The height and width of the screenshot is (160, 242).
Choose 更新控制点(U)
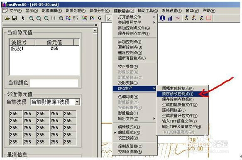click(x=135, y=47)
